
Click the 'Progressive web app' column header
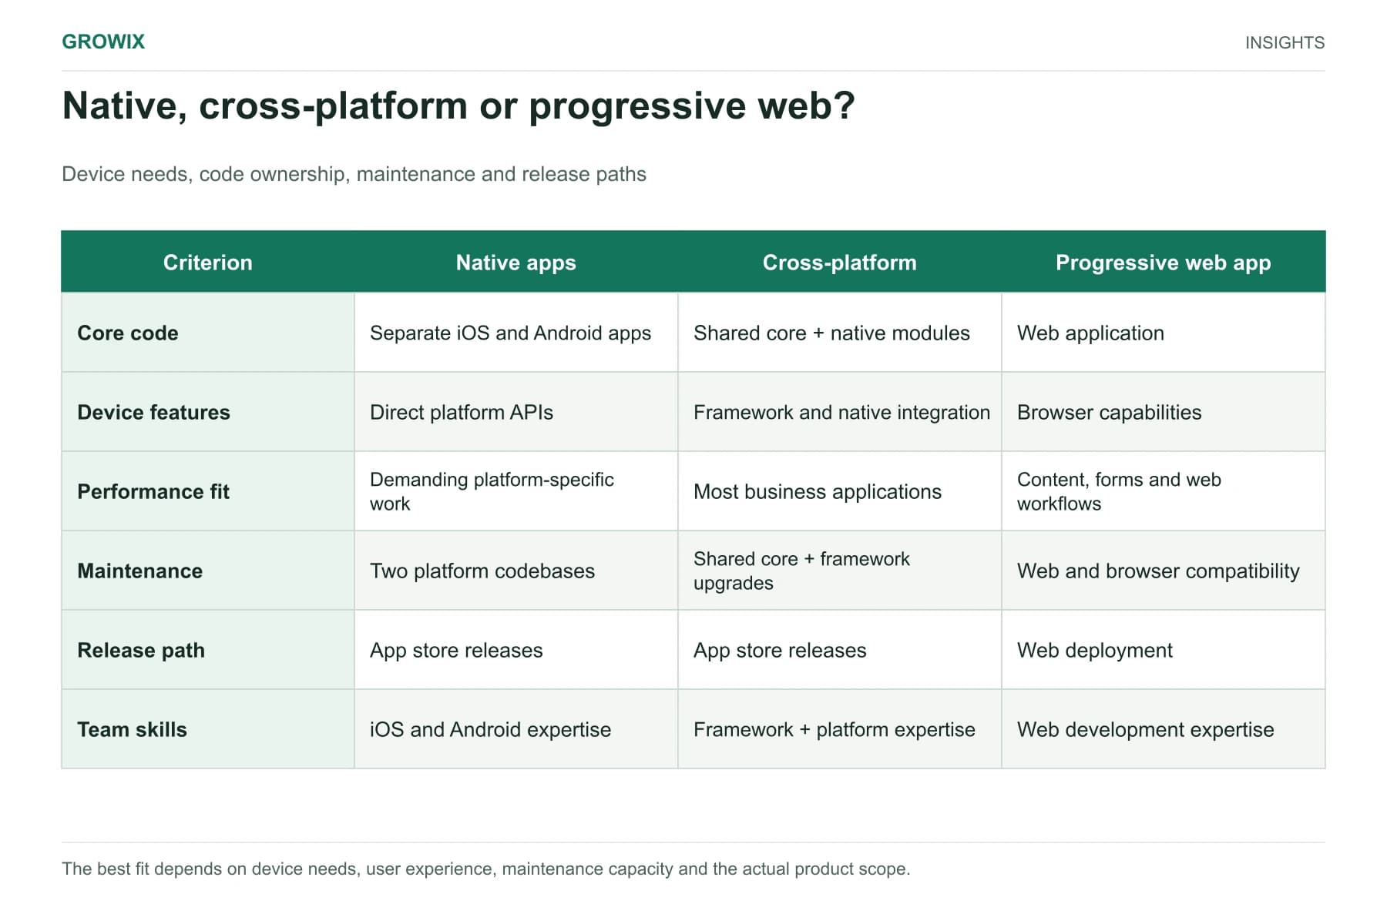[x=1164, y=263]
